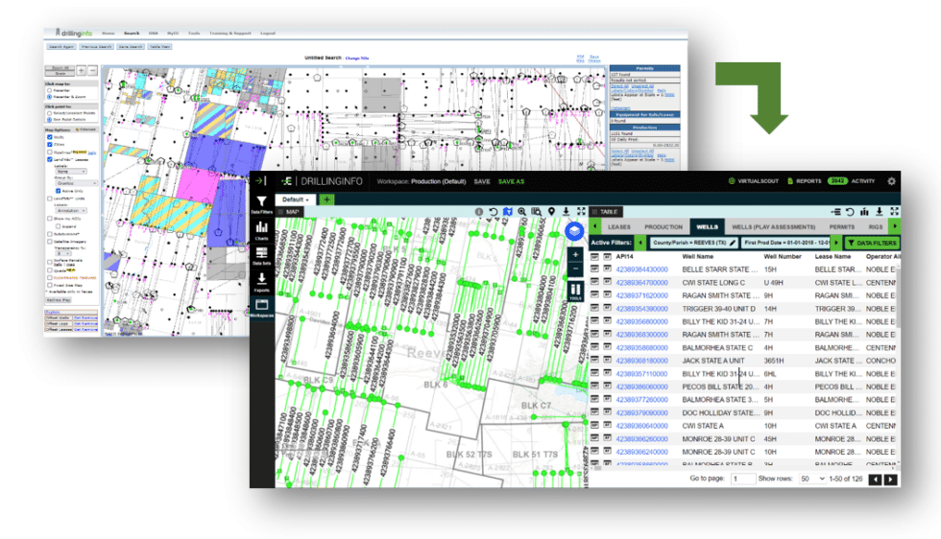
Task: Switch to the Permits tab
Action: point(841,227)
